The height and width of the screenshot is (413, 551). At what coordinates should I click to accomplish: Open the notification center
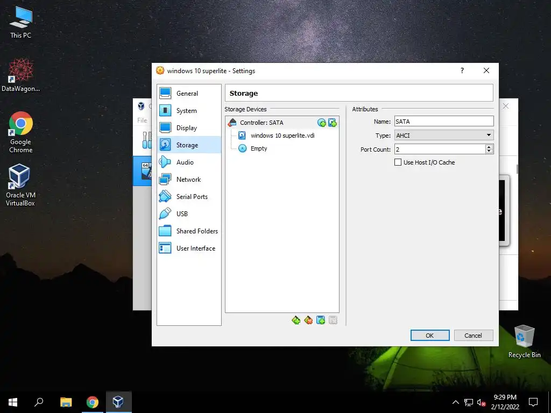pyautogui.click(x=533, y=402)
